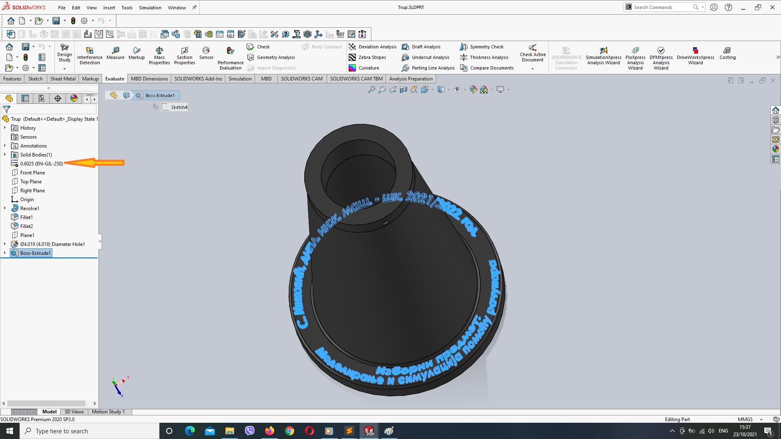
Task: Open Draft Analysis
Action: point(421,47)
